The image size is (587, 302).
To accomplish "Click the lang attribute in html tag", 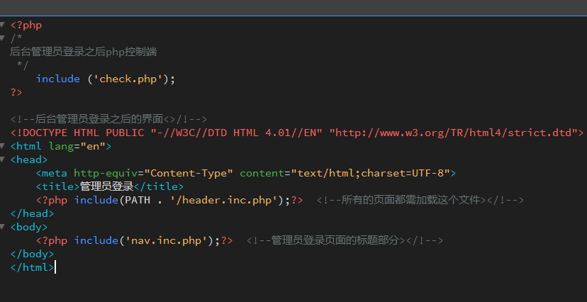I will point(61,146).
